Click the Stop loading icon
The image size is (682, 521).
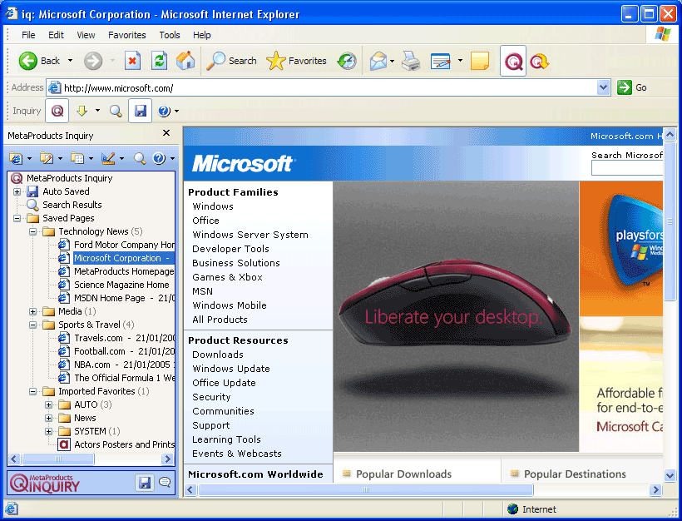pos(132,61)
